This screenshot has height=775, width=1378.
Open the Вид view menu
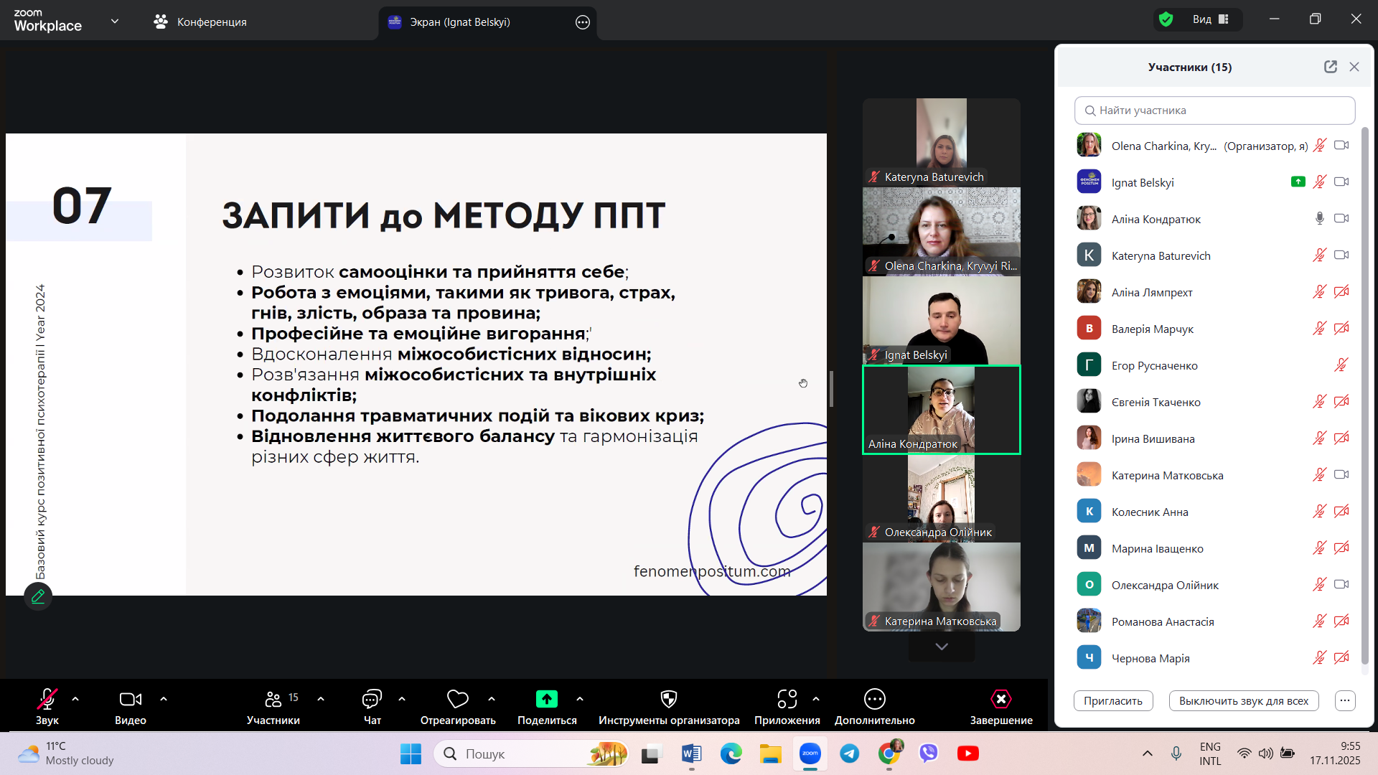pos(1211,19)
